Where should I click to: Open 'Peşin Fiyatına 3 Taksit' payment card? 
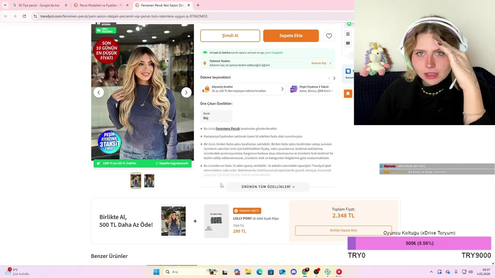coord(312,89)
